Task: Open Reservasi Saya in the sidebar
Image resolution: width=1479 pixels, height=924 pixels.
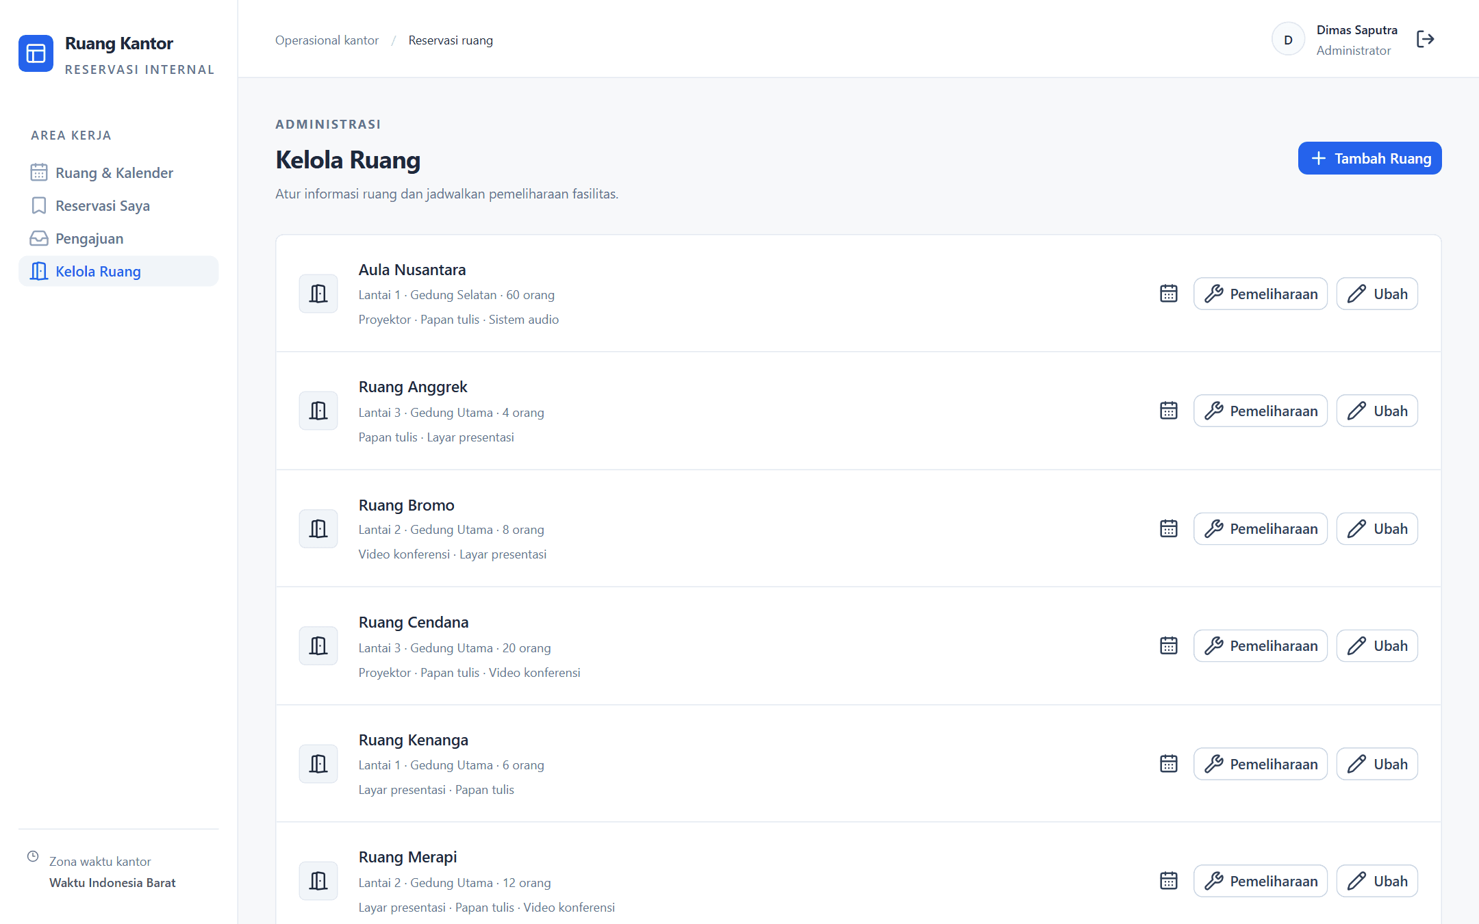Action: pyautogui.click(x=118, y=205)
